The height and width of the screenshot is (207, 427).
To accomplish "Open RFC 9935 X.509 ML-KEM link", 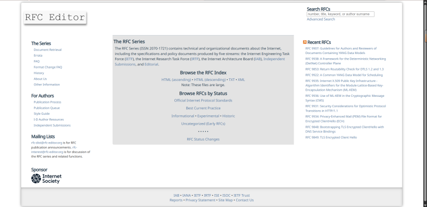I will (x=344, y=85).
